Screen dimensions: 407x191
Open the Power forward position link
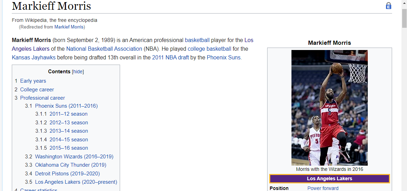[323, 188]
